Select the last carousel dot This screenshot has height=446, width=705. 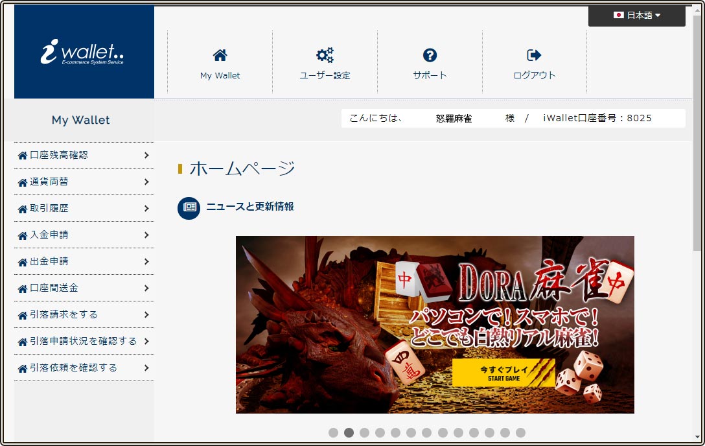[521, 432]
